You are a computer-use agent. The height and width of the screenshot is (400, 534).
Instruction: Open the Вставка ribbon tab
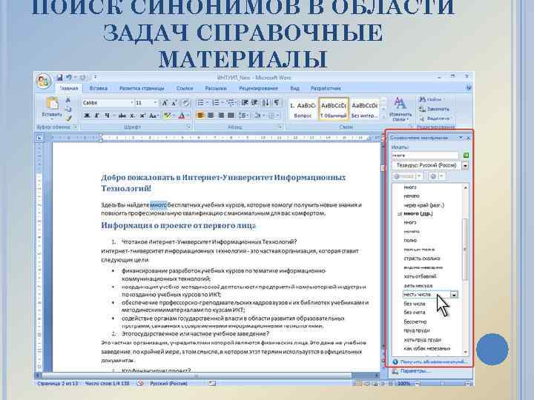(99, 88)
